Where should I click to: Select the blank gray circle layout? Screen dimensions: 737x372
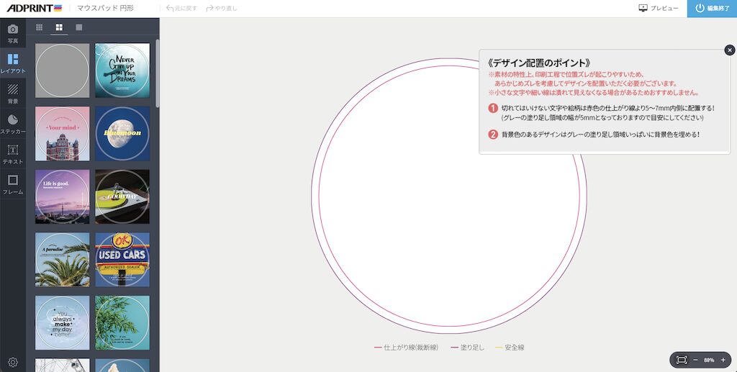(x=62, y=71)
